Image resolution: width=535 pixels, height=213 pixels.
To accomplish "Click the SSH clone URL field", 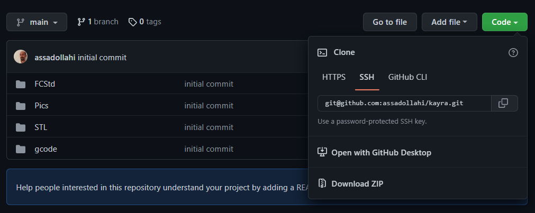I will 404,103.
